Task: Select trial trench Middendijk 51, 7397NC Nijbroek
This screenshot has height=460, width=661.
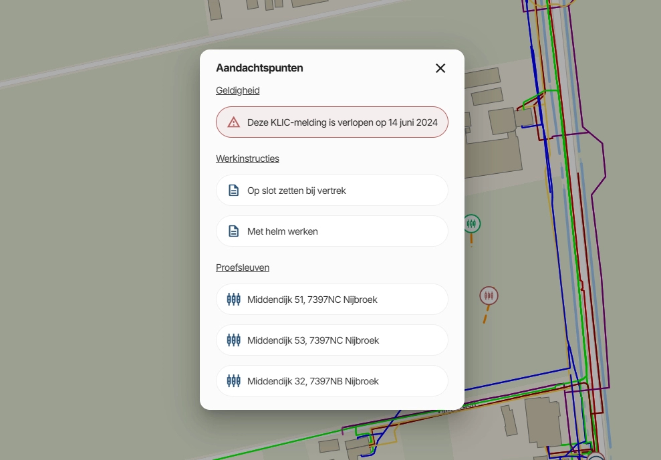Action: pos(332,300)
